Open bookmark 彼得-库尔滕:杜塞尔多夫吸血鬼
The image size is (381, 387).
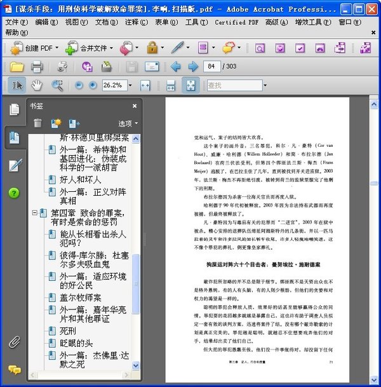click(x=94, y=260)
